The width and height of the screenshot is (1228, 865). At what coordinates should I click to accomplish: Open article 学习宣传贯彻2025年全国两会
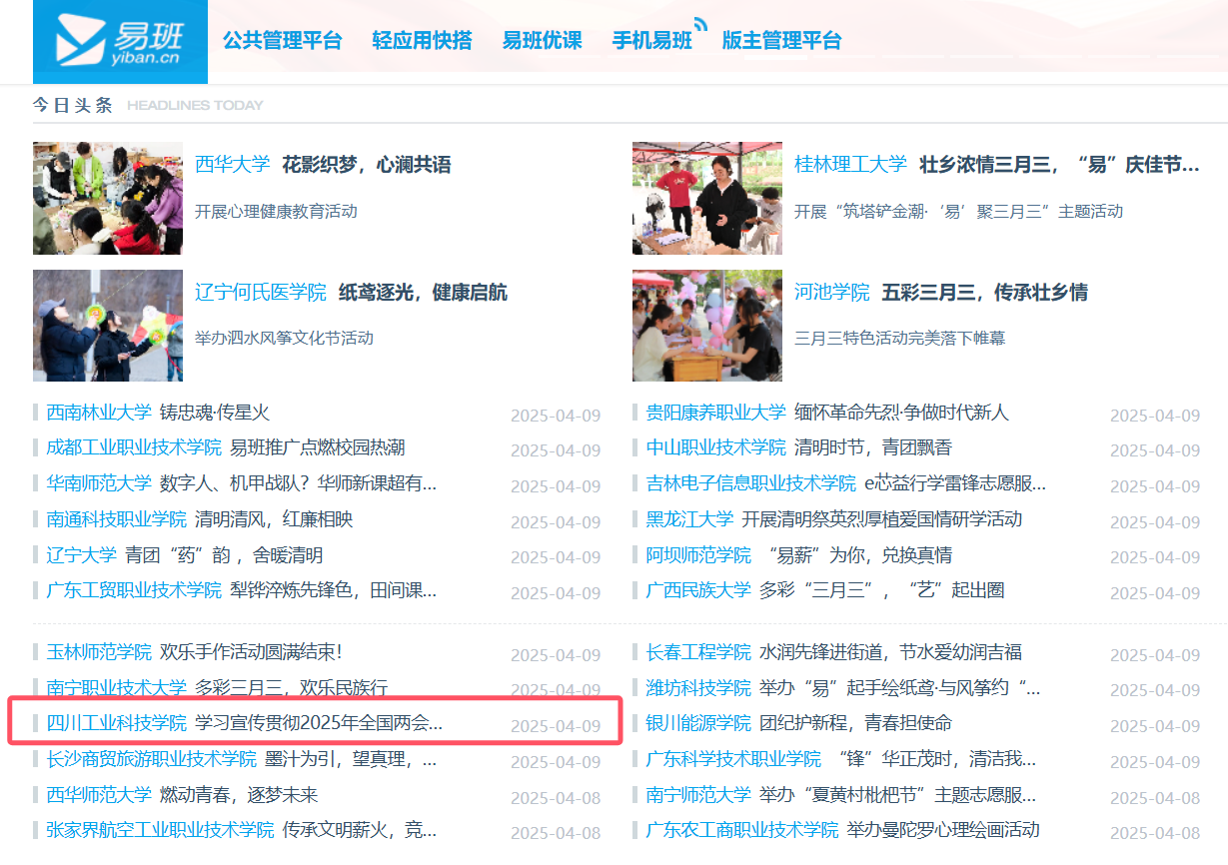coord(318,723)
